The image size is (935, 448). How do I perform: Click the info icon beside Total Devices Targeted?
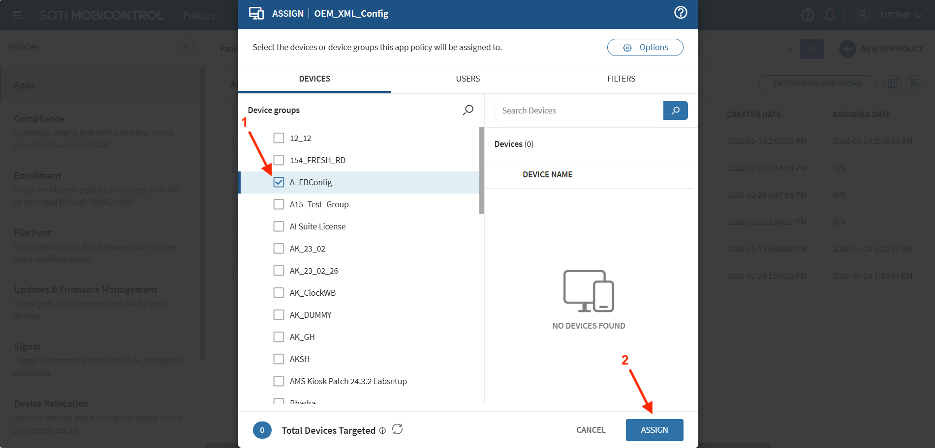click(x=382, y=431)
